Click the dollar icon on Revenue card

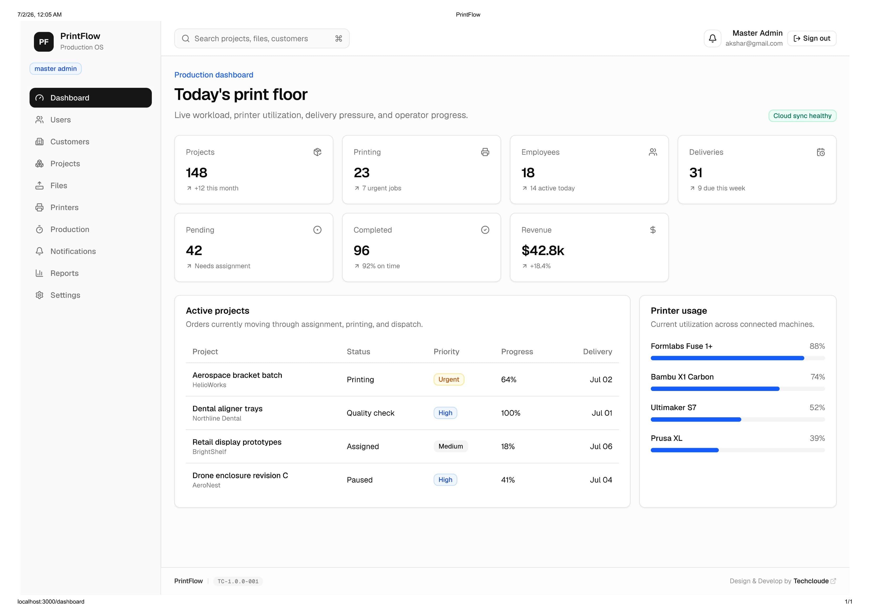[x=653, y=230]
